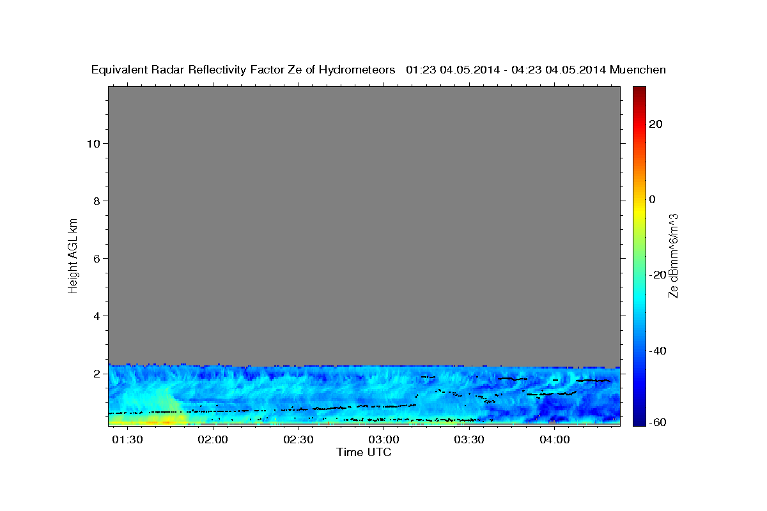767x511 pixels.
Task: Click the 'Height AGL km' y-axis label
Action: [x=73, y=255]
